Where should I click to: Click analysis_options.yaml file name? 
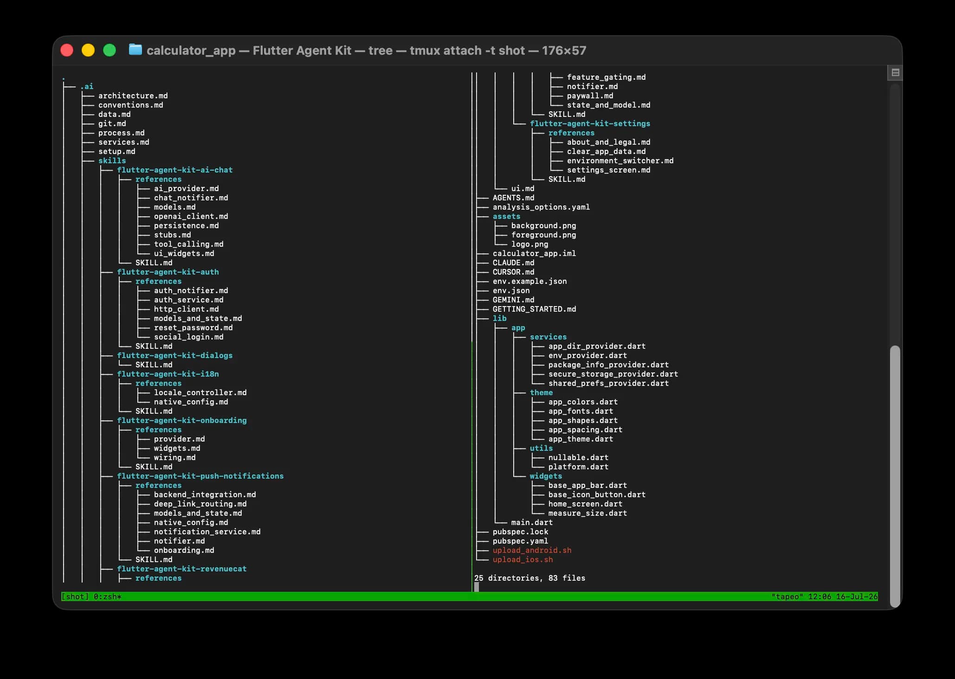(542, 207)
